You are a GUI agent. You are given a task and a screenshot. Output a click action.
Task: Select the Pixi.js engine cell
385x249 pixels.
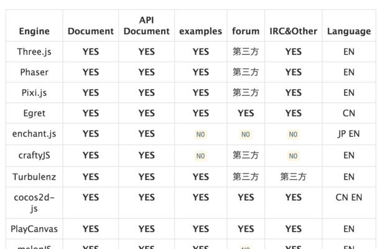[34, 93]
